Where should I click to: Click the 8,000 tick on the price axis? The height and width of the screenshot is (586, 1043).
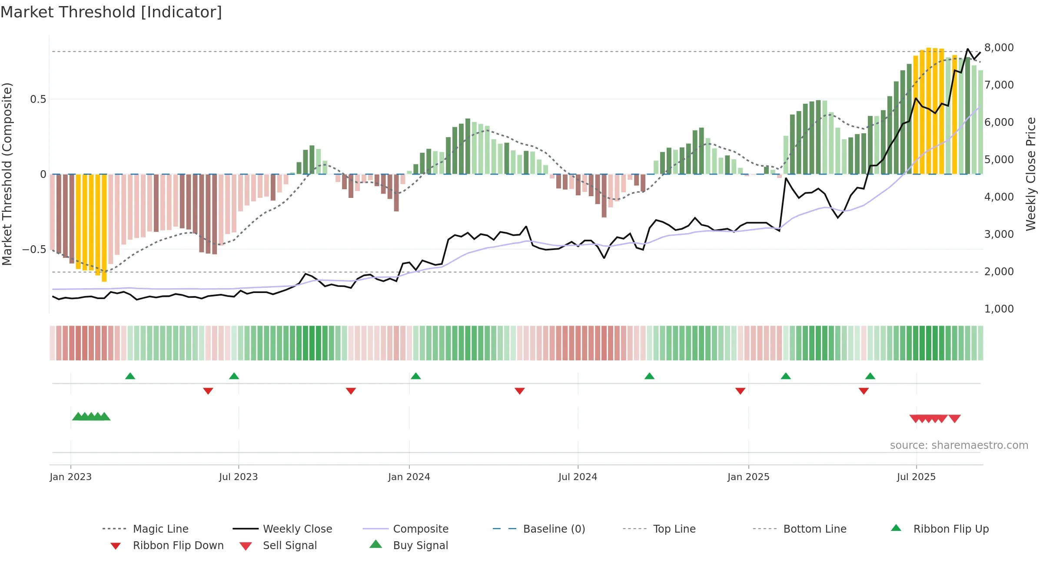pos(999,48)
